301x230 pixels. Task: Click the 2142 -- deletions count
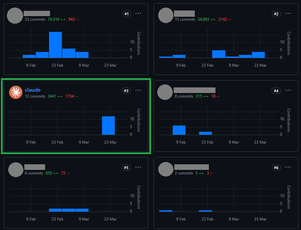point(225,19)
